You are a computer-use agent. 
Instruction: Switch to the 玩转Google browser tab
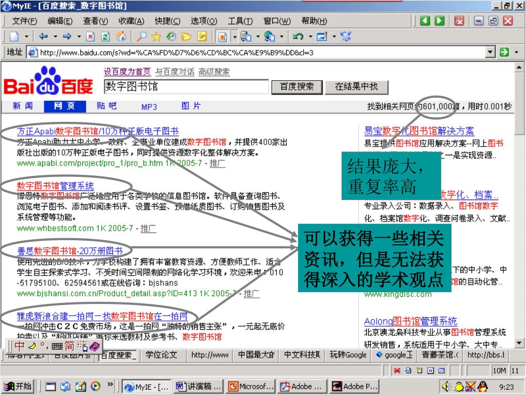click(348, 355)
